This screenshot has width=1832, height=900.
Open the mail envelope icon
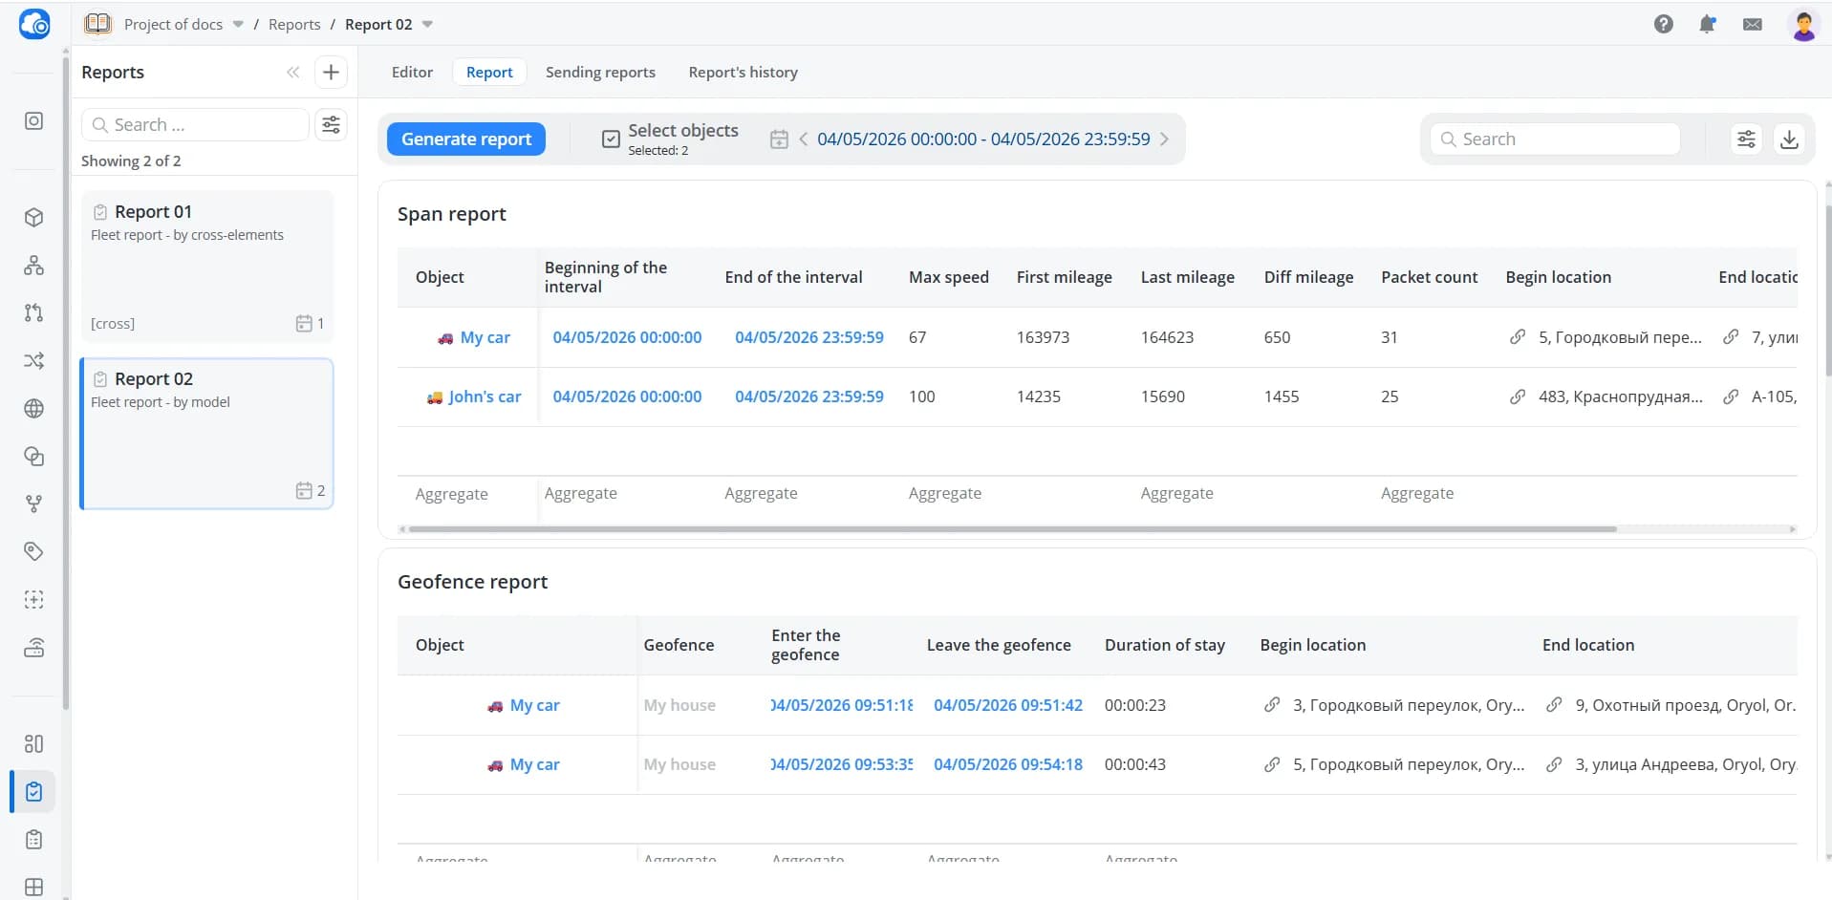click(x=1753, y=25)
